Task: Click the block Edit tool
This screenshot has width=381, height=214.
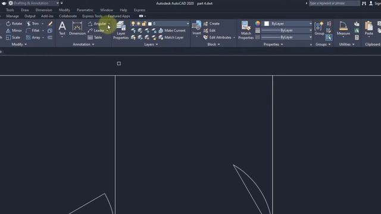Action: click(210, 30)
